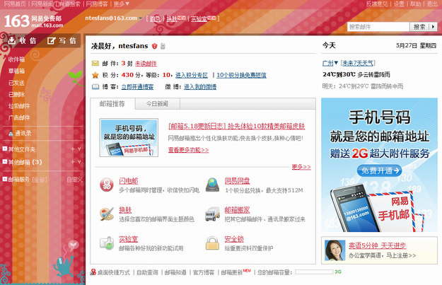
Task: Open the 已发送 folder
Action: (16, 83)
